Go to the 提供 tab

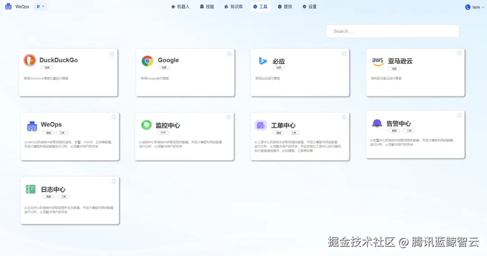pos(285,6)
